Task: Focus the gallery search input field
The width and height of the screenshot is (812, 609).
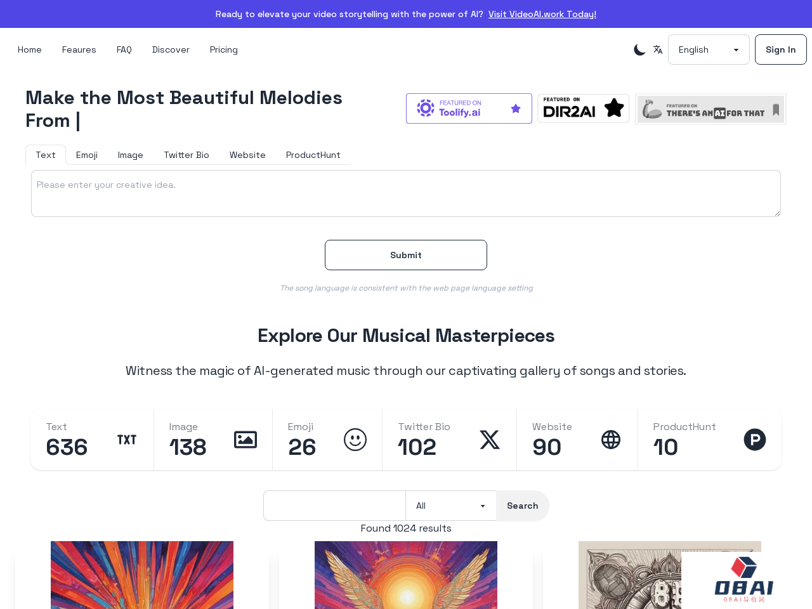Action: pos(335,506)
